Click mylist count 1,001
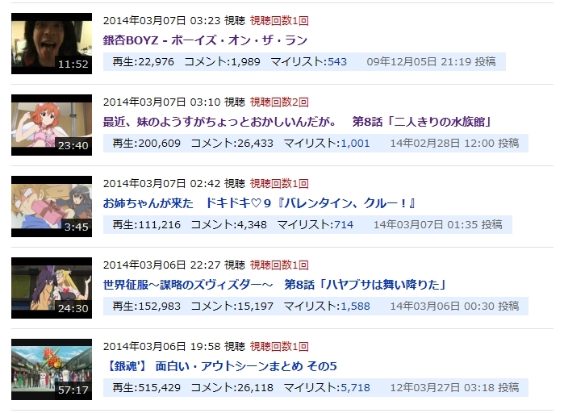This screenshot has width=564, height=413. click(355, 144)
